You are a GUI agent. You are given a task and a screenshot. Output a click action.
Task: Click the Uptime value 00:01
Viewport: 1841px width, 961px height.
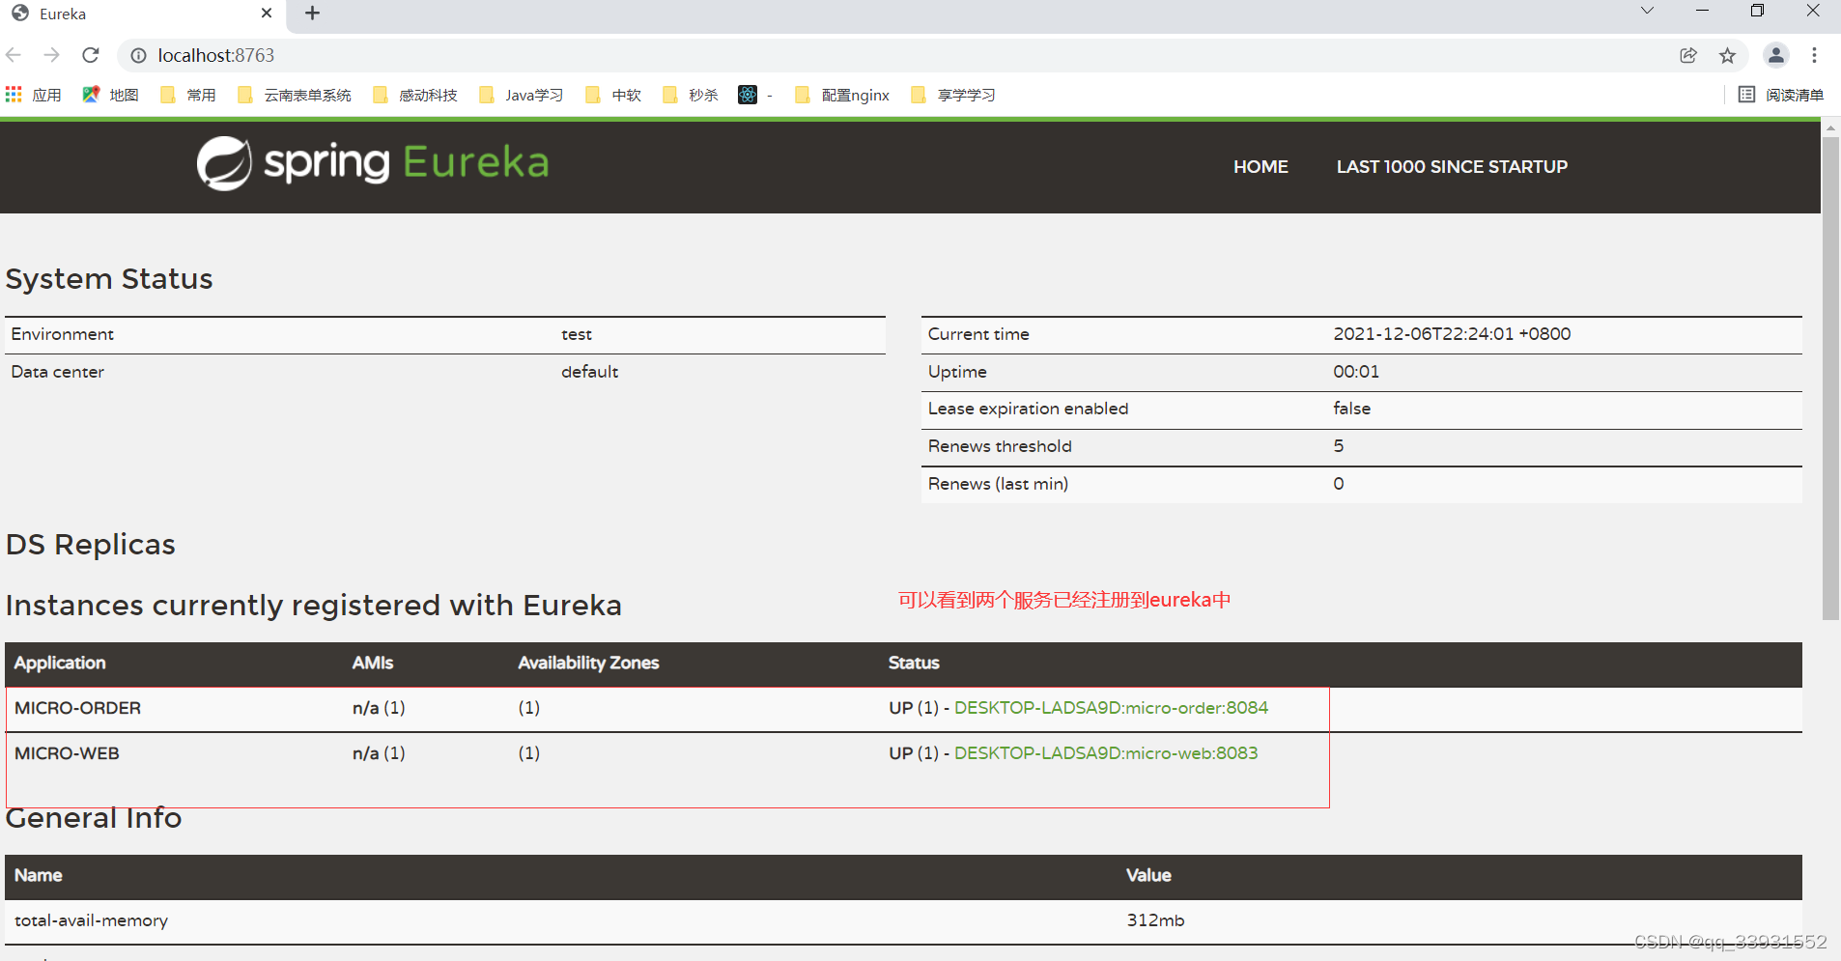pos(1356,372)
